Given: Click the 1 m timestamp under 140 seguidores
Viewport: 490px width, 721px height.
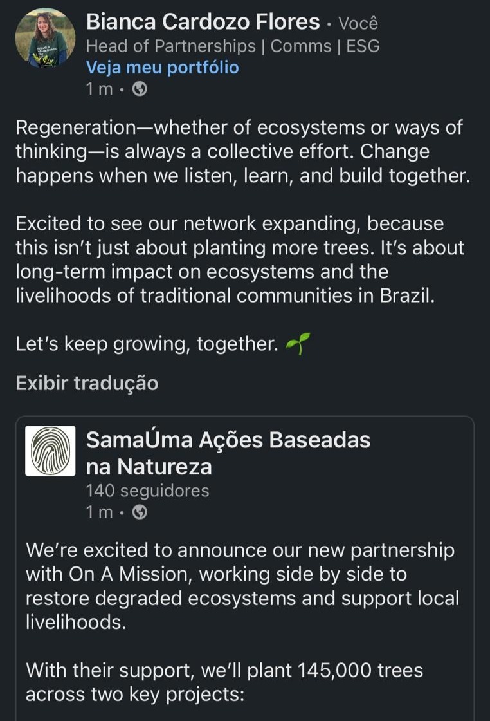Looking at the screenshot, I should tap(99, 512).
